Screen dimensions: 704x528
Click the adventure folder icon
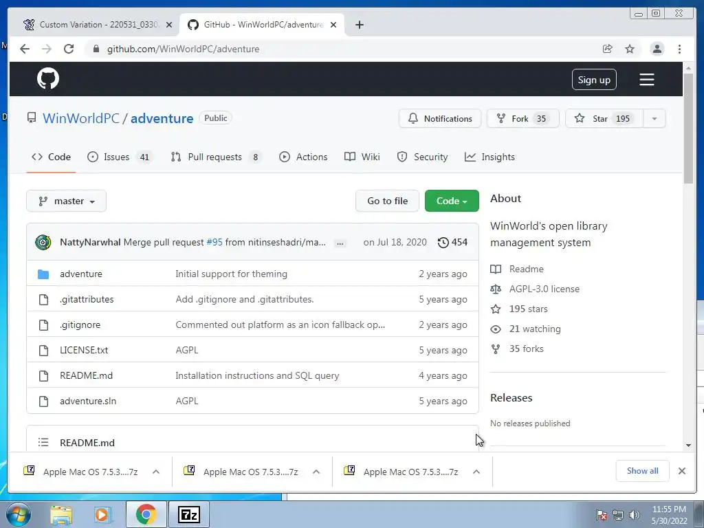coord(43,274)
